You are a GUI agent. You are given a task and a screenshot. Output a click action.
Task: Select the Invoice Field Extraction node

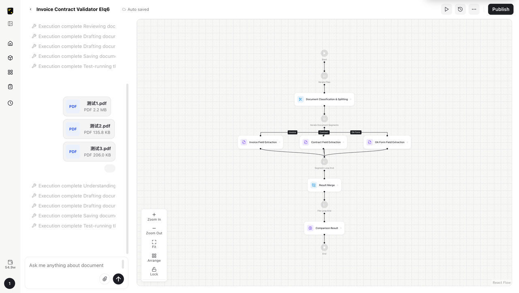pos(260,142)
